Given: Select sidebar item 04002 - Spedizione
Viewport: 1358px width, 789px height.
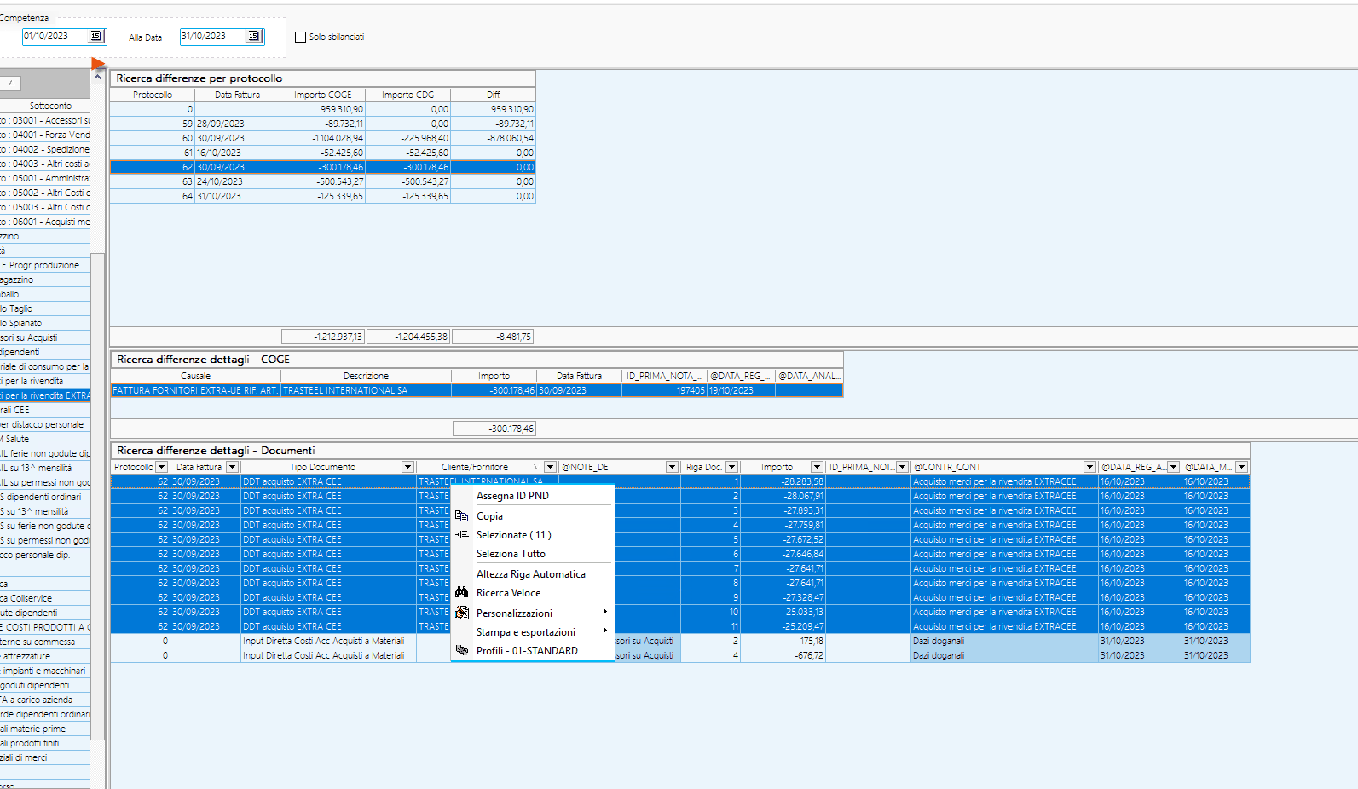Looking at the screenshot, I should click(x=45, y=149).
